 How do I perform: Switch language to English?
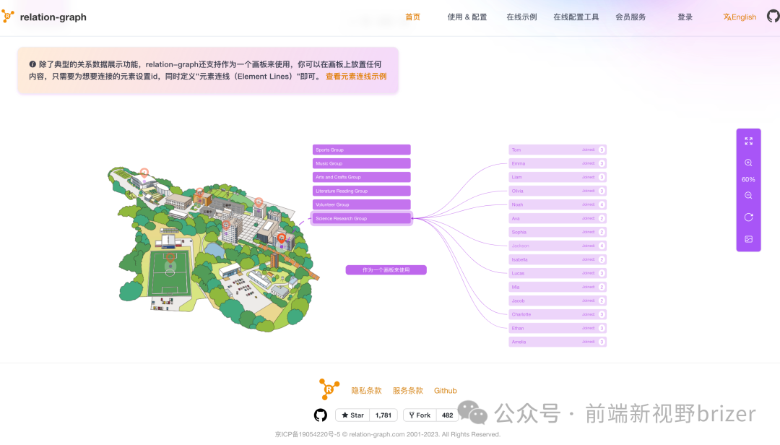(x=740, y=17)
